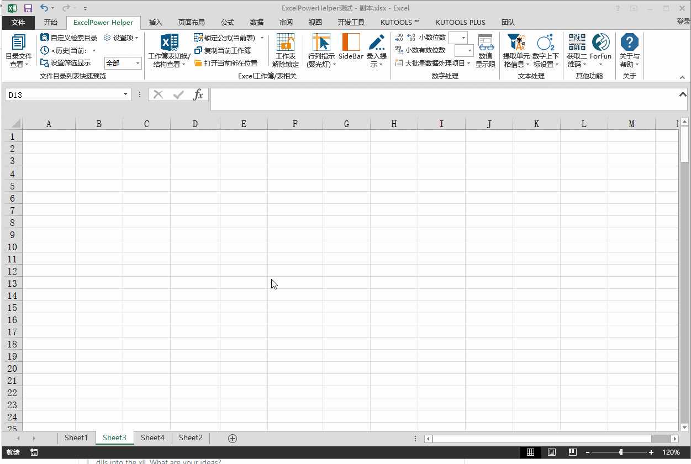Click the decrease decimal places icon
The image size is (691, 464).
coord(411,38)
